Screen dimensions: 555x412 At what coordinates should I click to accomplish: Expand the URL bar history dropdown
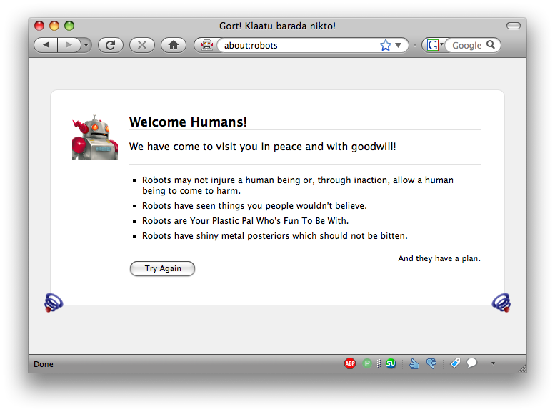pos(399,45)
